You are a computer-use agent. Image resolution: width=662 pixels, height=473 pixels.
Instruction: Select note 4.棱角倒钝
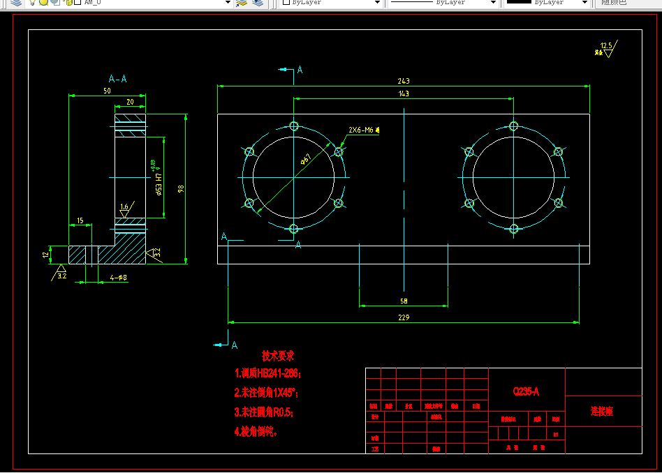coord(256,431)
